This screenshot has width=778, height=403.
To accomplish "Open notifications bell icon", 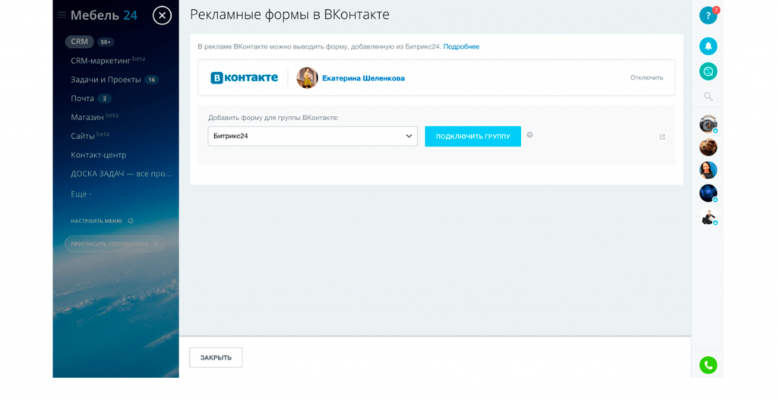I will click(x=708, y=46).
